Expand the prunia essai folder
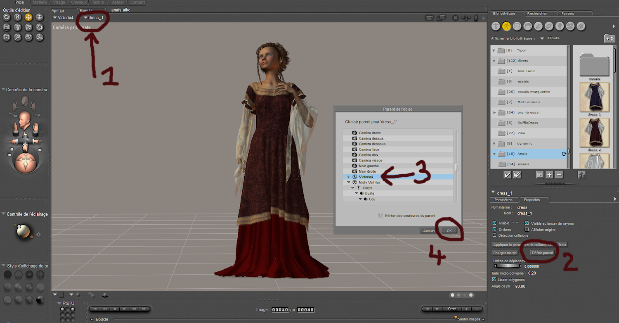The height and width of the screenshot is (323, 619). [494, 112]
